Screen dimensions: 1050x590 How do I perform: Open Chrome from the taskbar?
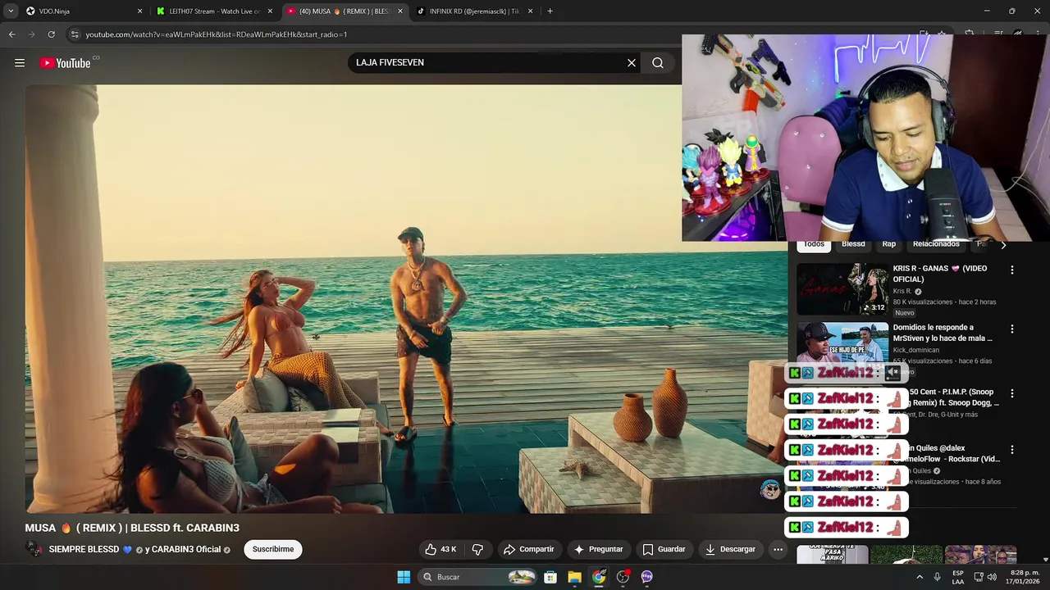click(599, 577)
